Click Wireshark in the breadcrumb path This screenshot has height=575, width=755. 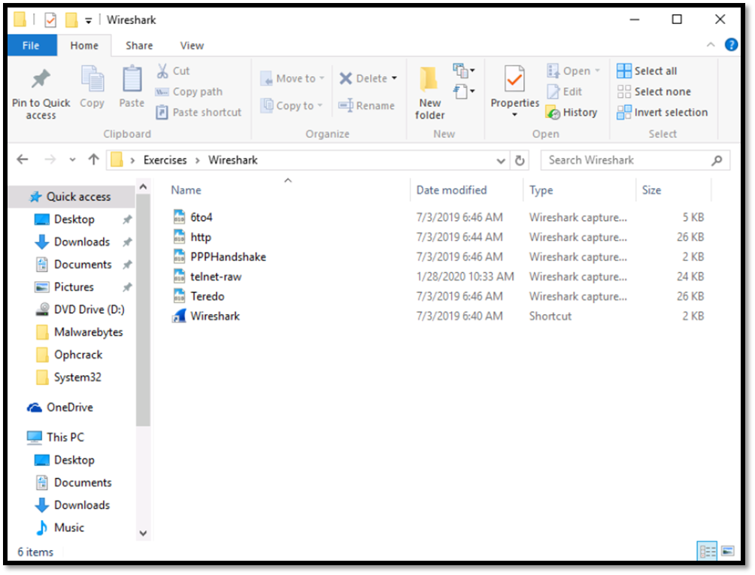coord(233,160)
